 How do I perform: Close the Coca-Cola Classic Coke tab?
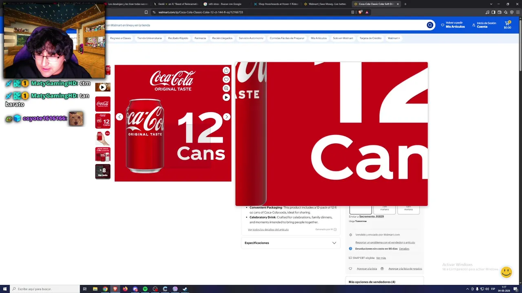pyautogui.click(x=398, y=4)
